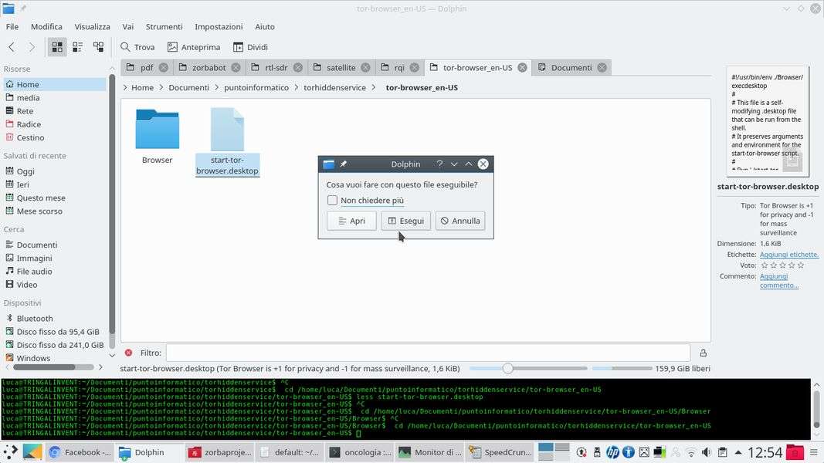Click torhiddenservice in the breadcrumb path
The image size is (824, 463).
click(x=334, y=88)
